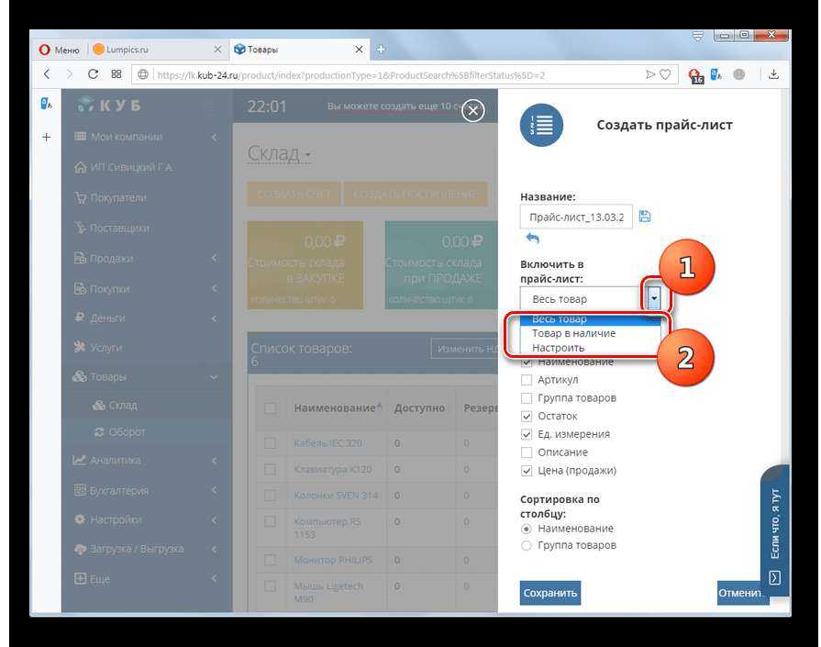Expand the Продажи sidebar menu

click(146, 258)
